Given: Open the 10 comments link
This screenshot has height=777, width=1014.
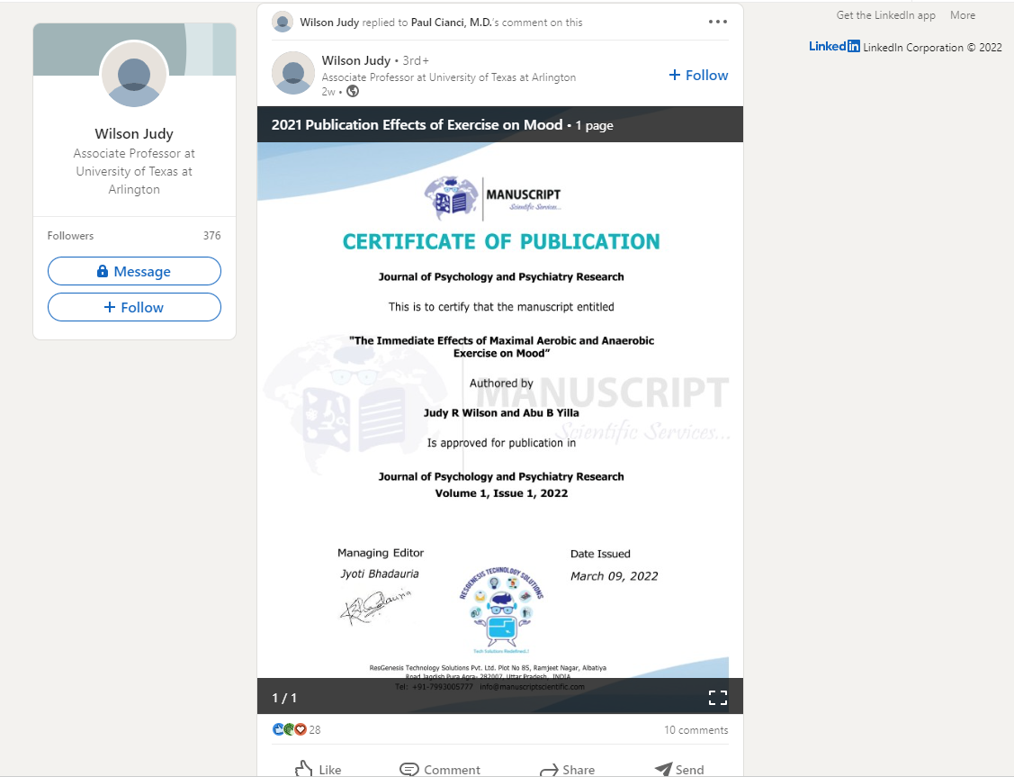Looking at the screenshot, I should coord(695,730).
